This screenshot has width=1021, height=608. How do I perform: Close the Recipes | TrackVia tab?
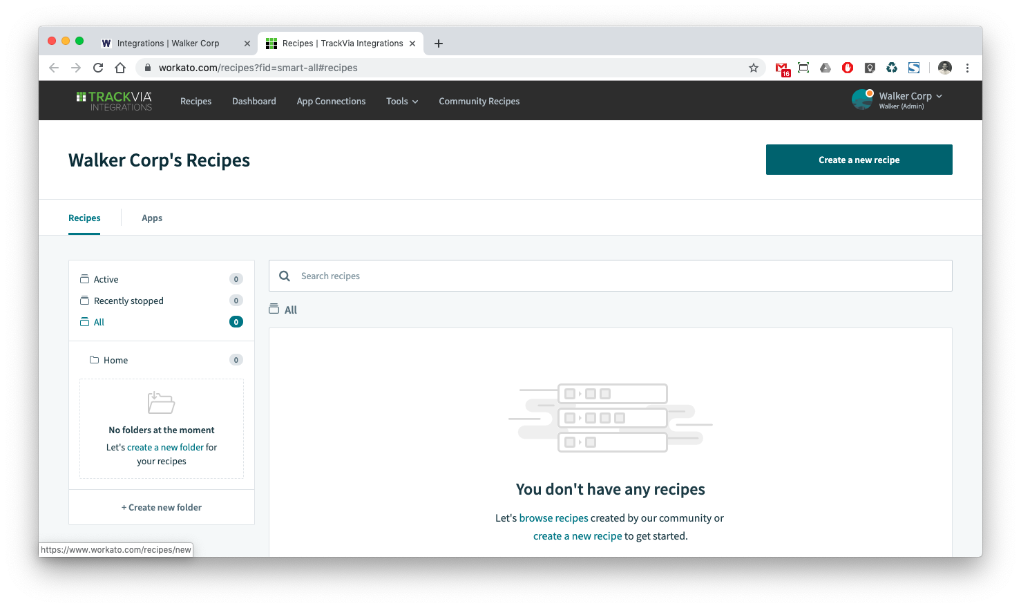(x=412, y=44)
